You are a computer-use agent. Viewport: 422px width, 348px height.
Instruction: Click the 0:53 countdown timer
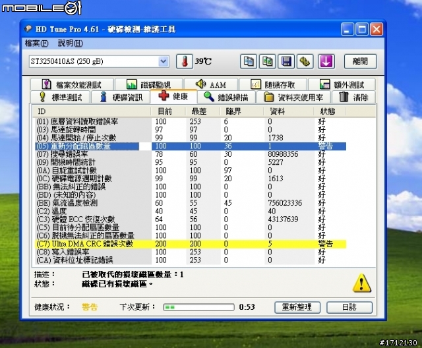tap(247, 307)
